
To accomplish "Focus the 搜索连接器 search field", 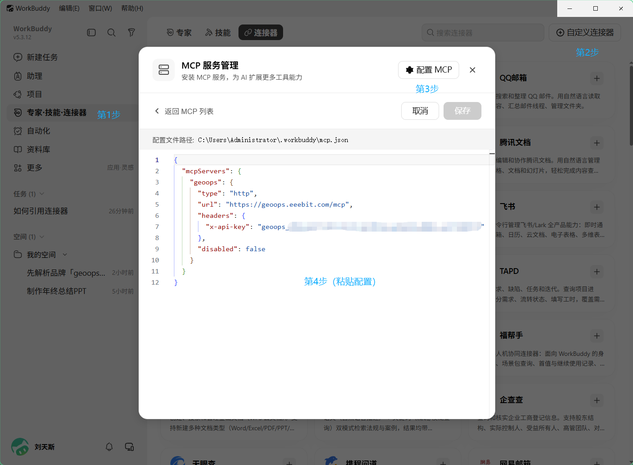I will [x=483, y=33].
